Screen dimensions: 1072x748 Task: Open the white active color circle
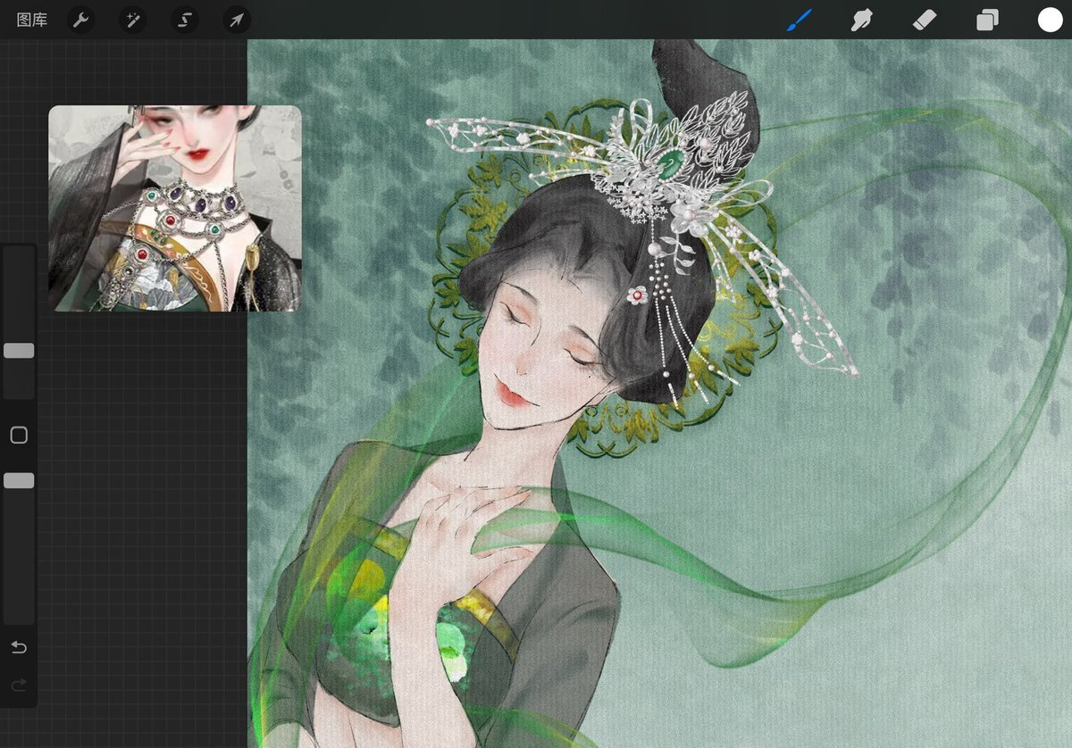click(x=1050, y=20)
